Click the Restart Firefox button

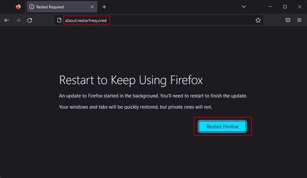click(222, 127)
